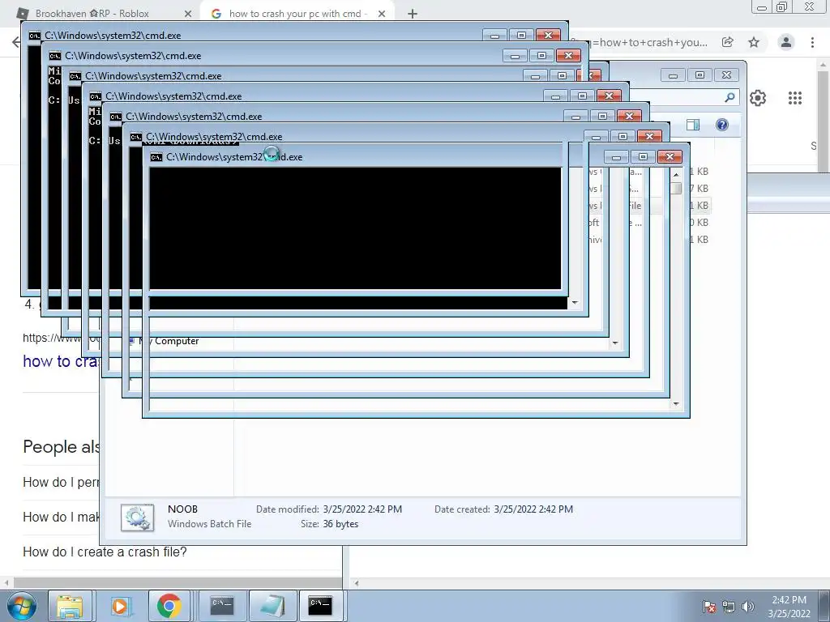Click the search magnifier in Explorer window
This screenshot has width=830, height=622.
730,97
